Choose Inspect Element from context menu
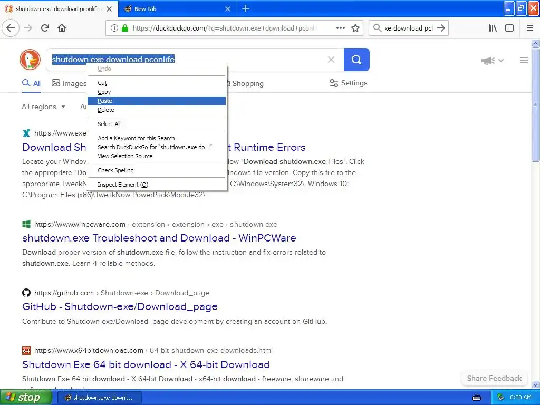540x405 pixels. coord(157,184)
